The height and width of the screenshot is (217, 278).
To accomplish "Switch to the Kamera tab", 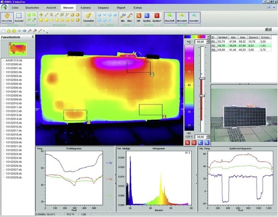I will tap(86, 8).
